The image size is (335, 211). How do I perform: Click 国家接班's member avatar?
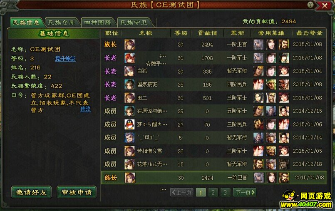point(129,84)
